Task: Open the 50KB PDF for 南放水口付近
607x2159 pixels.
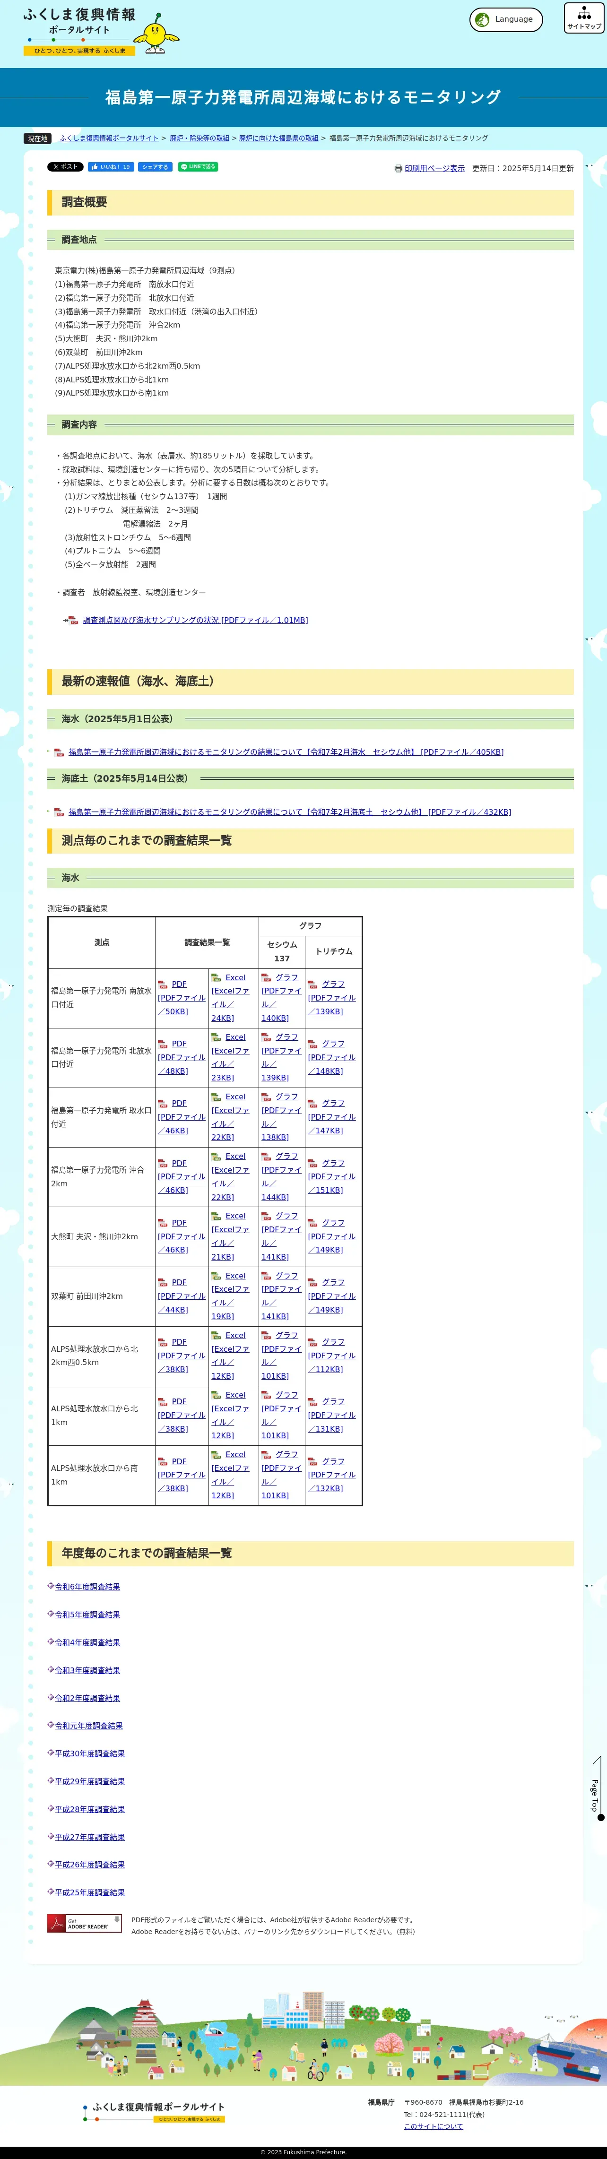Action: tap(181, 998)
